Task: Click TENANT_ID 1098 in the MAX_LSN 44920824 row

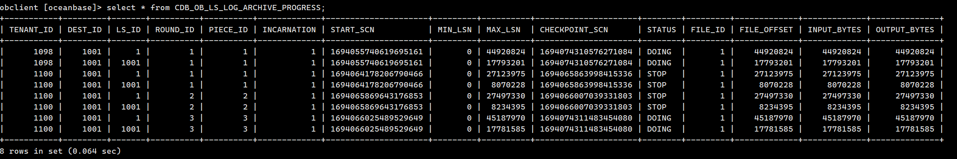Action: (x=43, y=52)
